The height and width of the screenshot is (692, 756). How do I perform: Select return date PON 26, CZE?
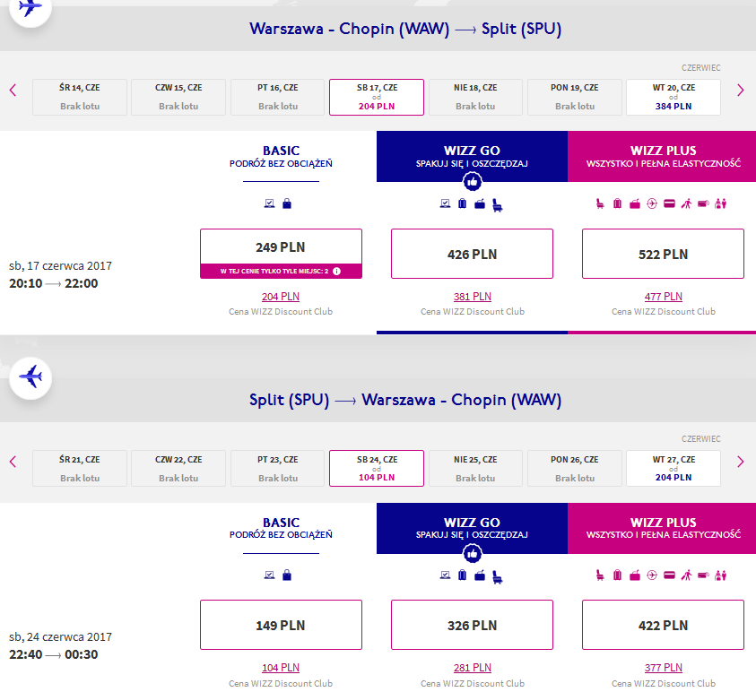point(575,469)
